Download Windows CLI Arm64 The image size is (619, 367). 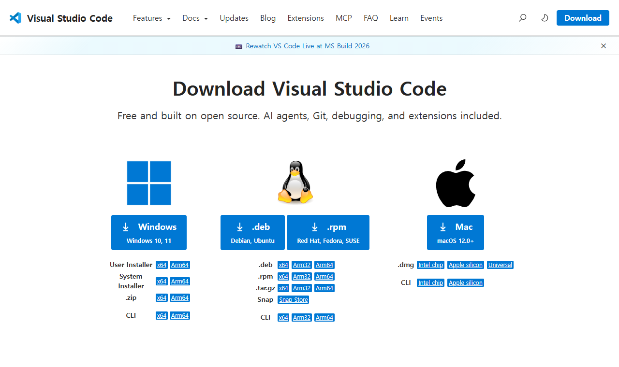coord(180,316)
